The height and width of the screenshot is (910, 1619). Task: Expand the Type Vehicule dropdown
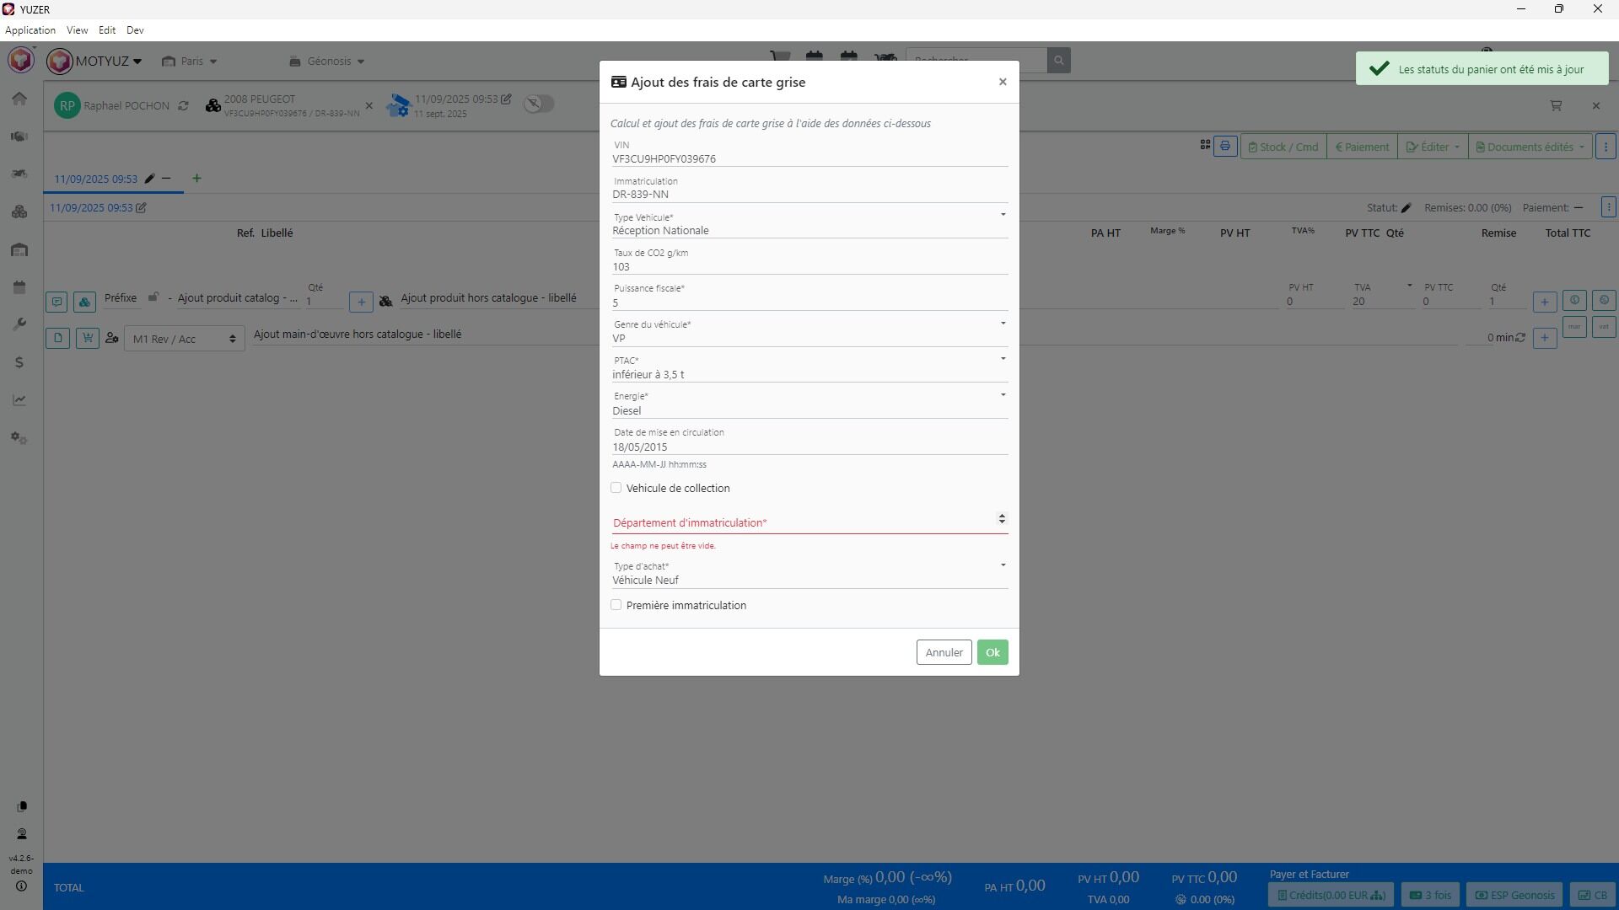click(x=808, y=230)
